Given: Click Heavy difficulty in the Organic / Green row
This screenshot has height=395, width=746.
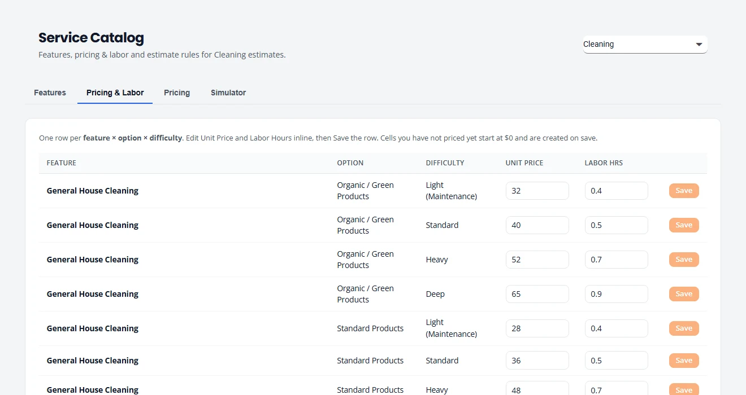Looking at the screenshot, I should (x=437, y=260).
